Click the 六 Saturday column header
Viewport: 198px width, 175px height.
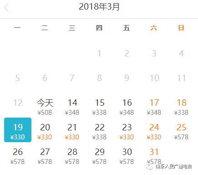[x=154, y=28]
